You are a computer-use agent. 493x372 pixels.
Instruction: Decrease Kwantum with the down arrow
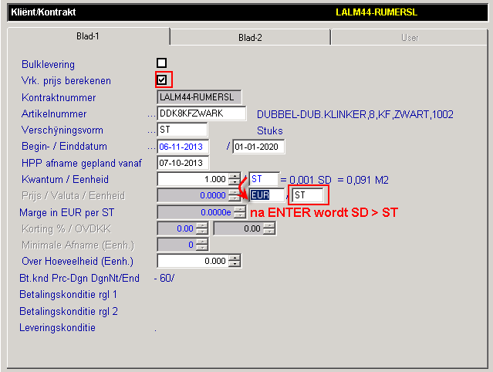pyautogui.click(x=235, y=182)
